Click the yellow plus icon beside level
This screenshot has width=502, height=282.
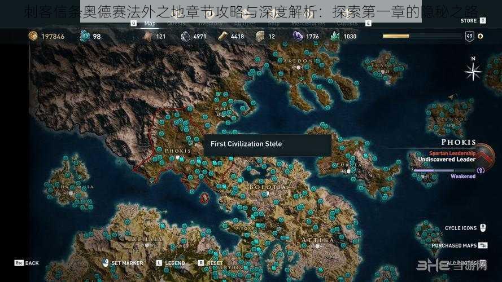click(480, 36)
